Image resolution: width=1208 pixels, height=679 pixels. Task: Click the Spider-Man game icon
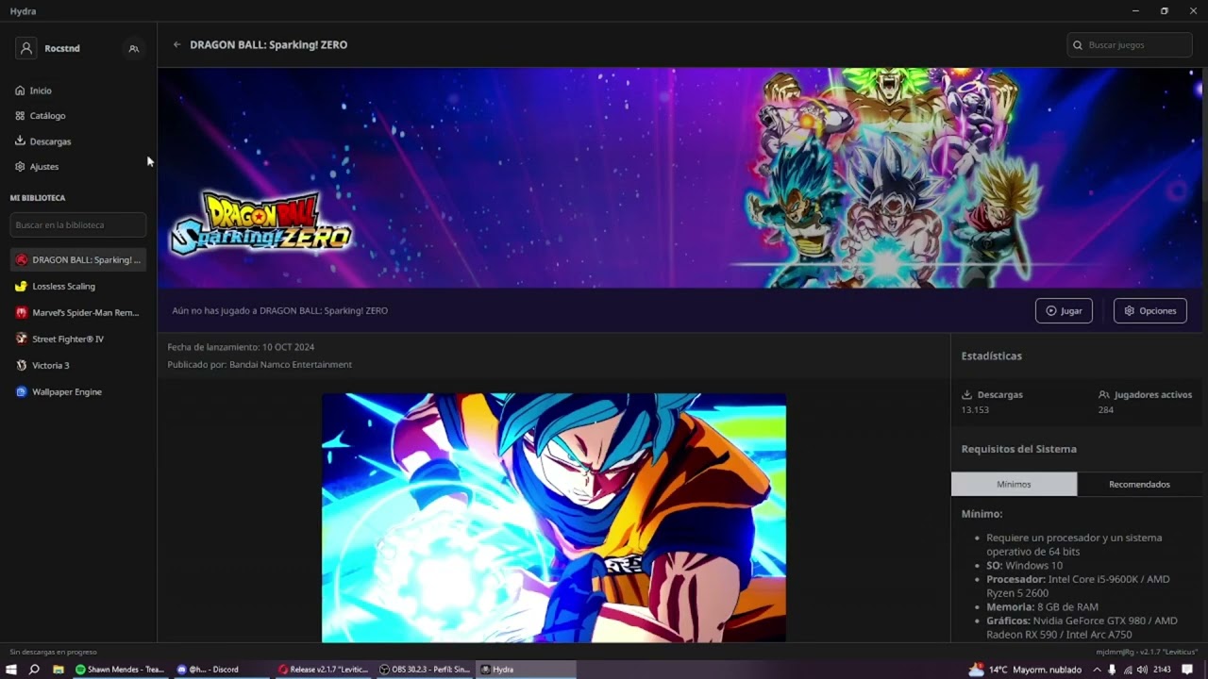[x=22, y=312]
